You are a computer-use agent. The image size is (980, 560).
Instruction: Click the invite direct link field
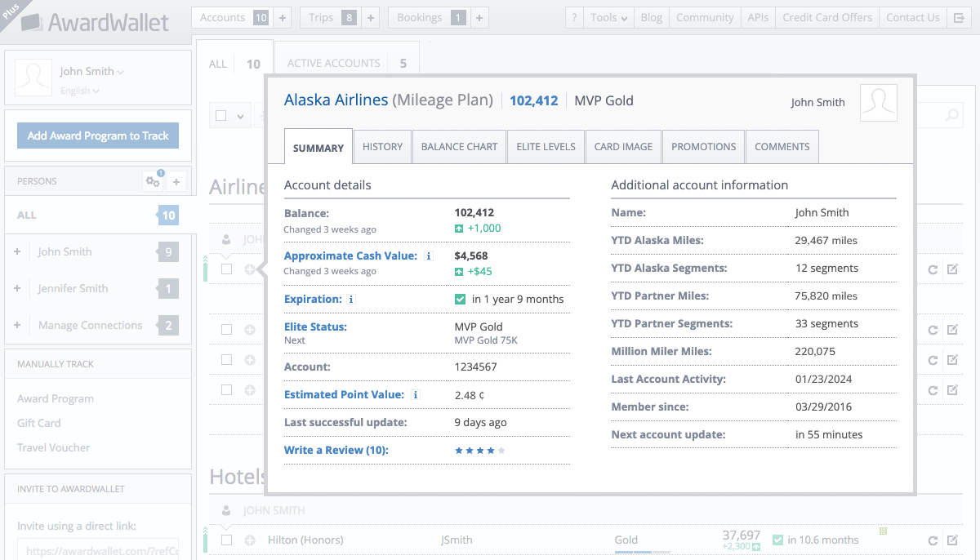(x=98, y=551)
